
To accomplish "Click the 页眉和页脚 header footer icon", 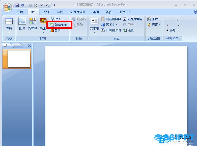I will (x=111, y=19).
